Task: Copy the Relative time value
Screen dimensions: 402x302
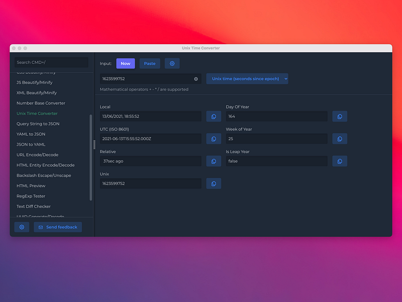Action: tap(214, 161)
